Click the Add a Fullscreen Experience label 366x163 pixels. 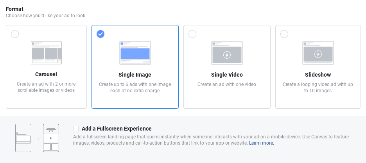pos(117,129)
